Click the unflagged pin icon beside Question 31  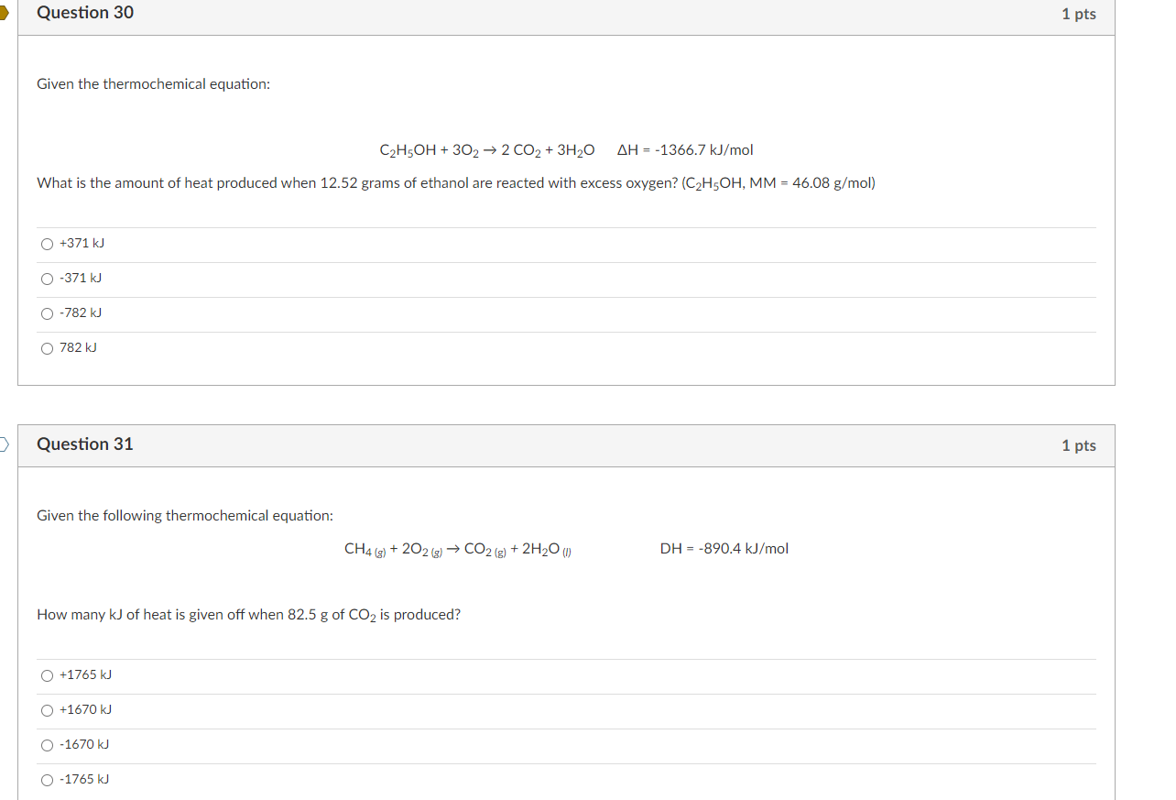click(3, 444)
